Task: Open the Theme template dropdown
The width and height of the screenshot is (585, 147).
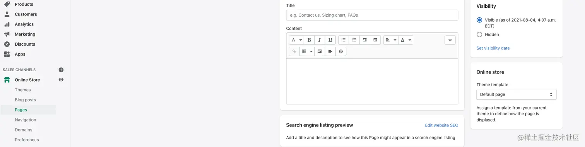Action: 516,94
